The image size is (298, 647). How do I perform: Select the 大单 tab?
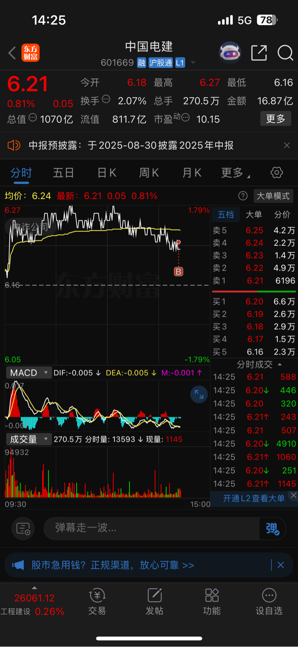click(254, 215)
